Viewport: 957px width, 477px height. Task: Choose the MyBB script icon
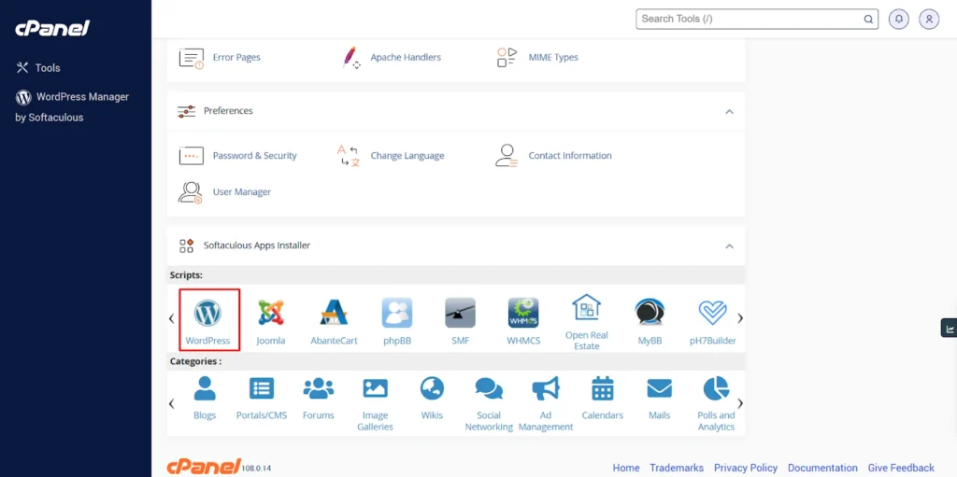click(650, 313)
